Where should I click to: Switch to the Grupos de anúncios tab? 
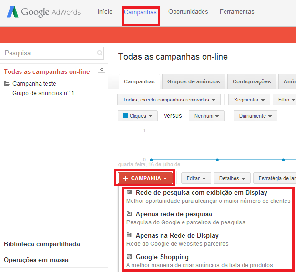pyautogui.click(x=194, y=81)
